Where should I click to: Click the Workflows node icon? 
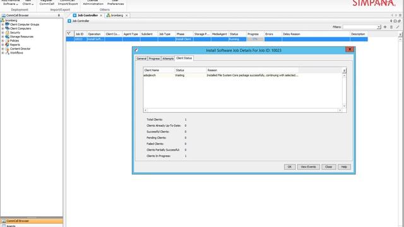pyautogui.click(x=7, y=53)
